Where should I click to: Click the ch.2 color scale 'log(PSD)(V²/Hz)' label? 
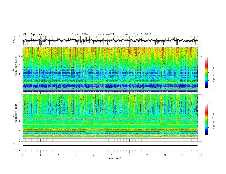tap(214, 121)
